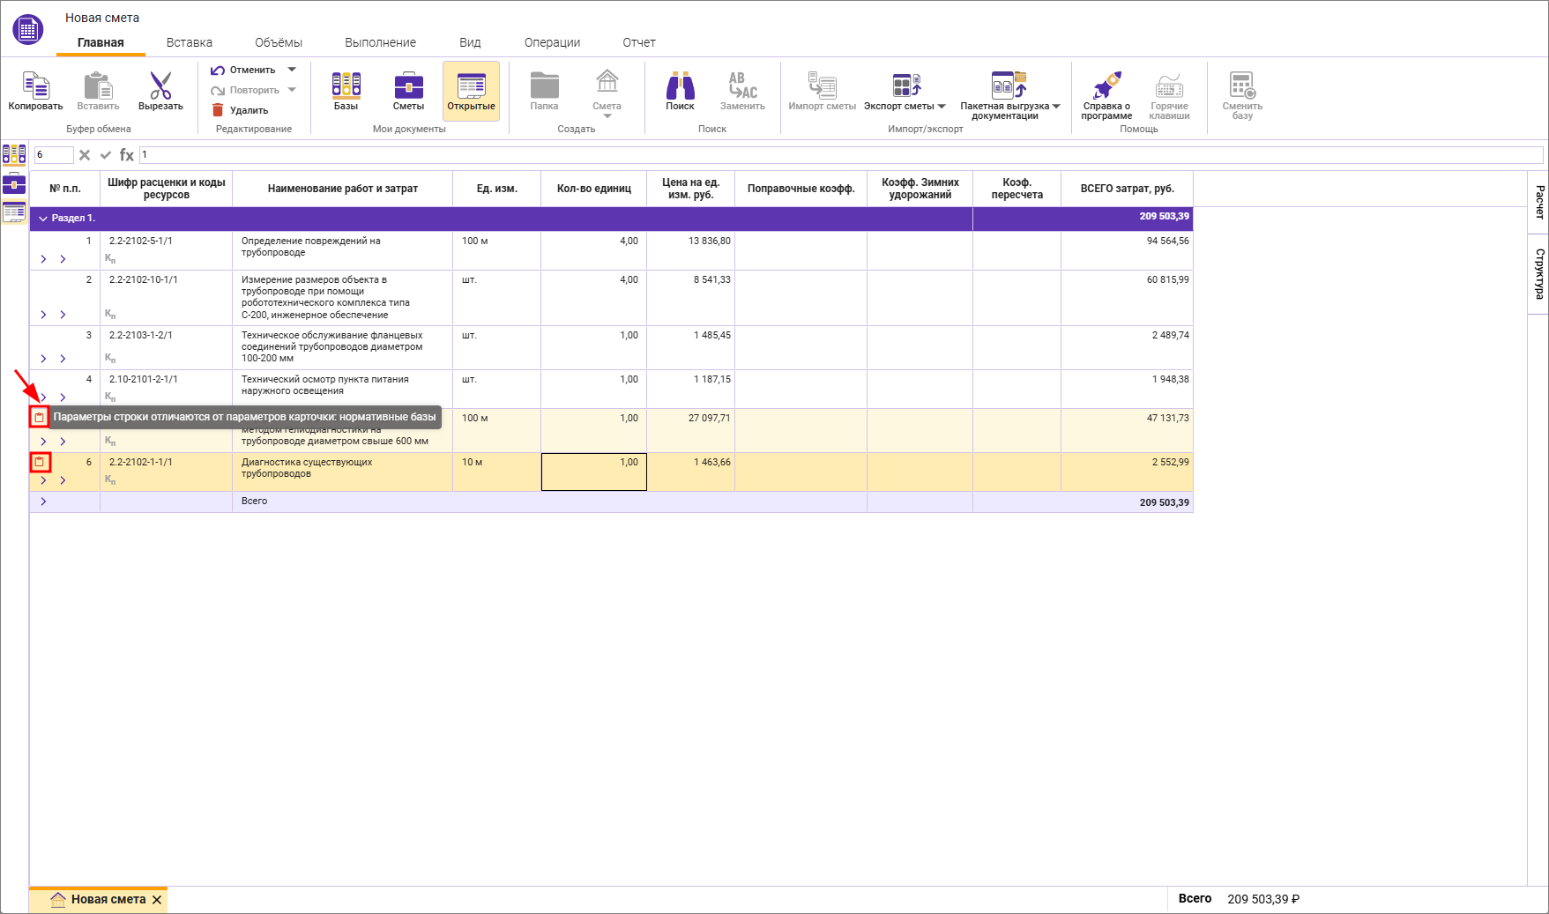Open the Выполнение ribbon tab

click(380, 42)
